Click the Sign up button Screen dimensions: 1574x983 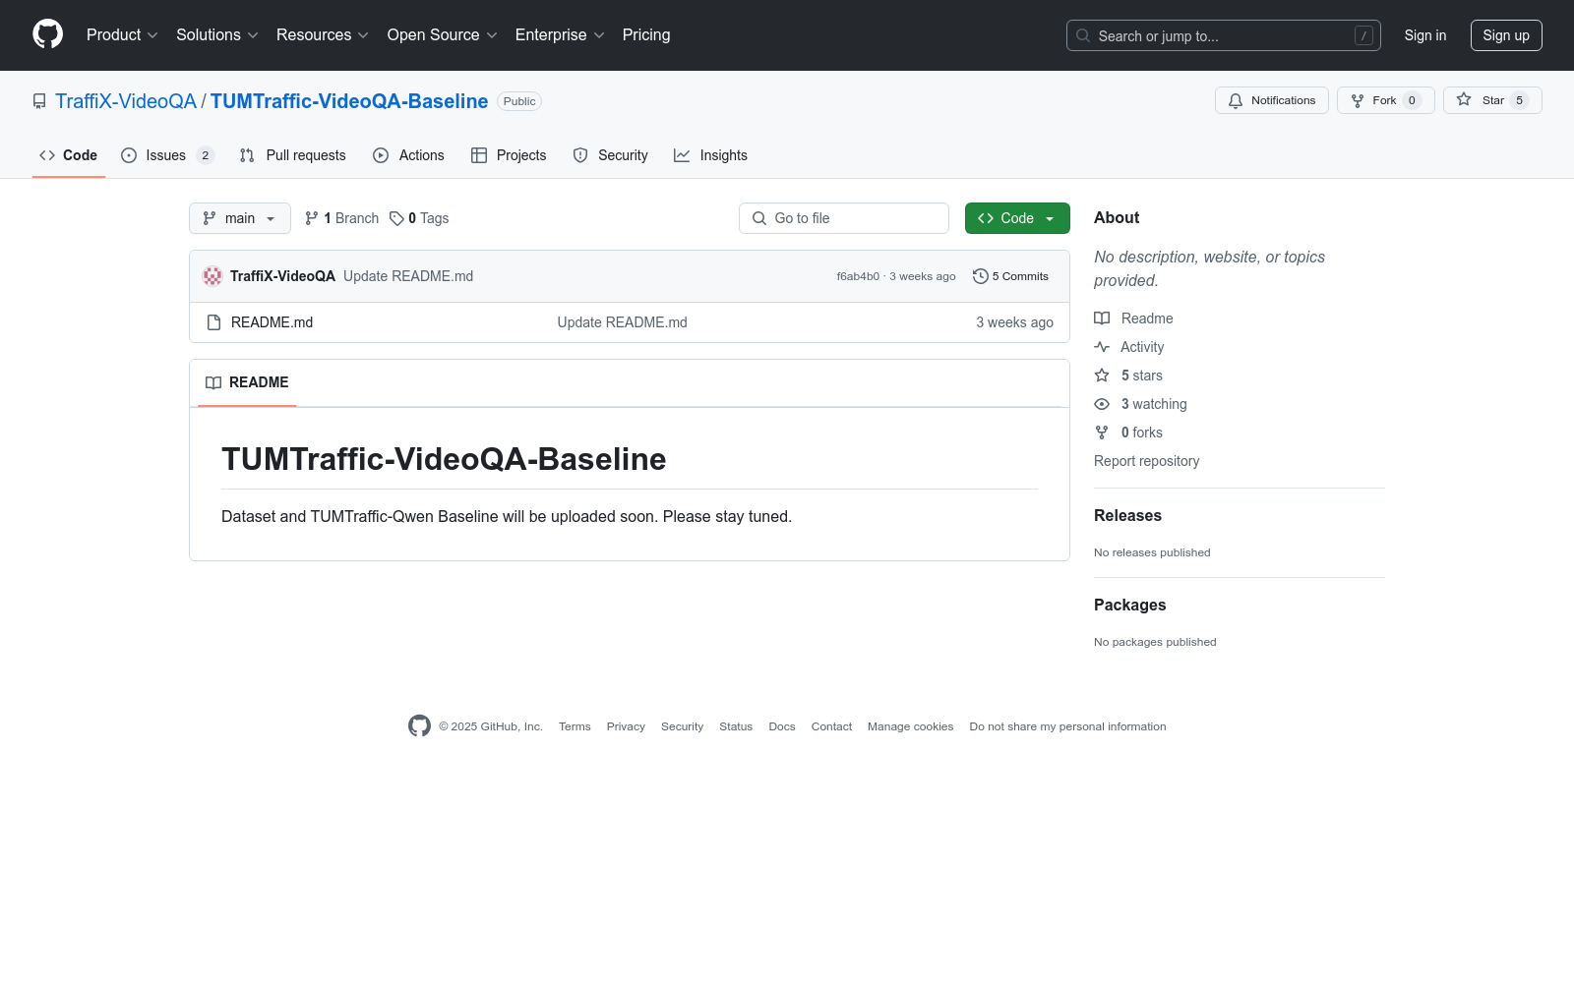coord(1506,35)
